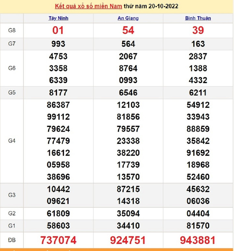Open the Tây Ninh province link

(58, 18)
